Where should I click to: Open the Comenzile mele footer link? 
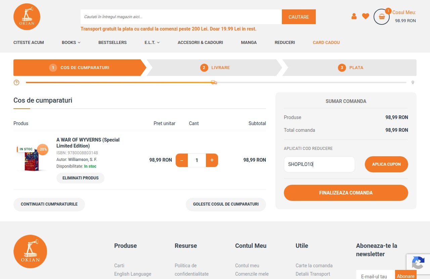pos(252,274)
